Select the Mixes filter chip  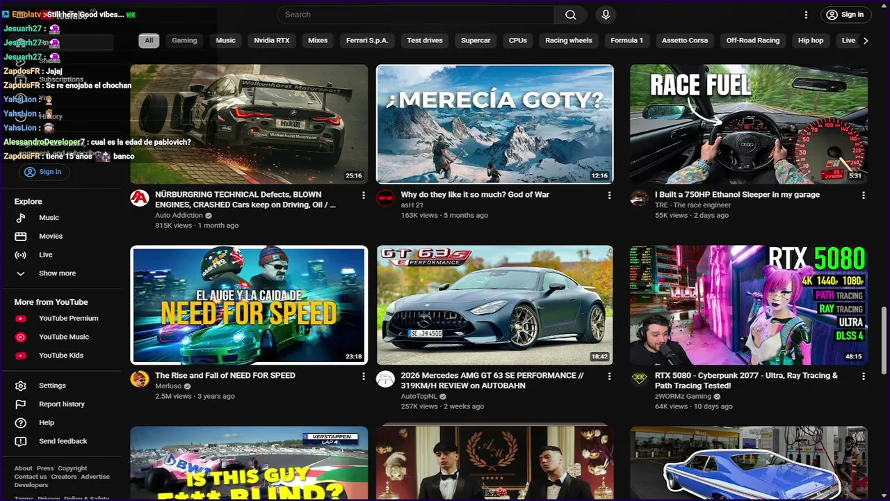tap(318, 40)
